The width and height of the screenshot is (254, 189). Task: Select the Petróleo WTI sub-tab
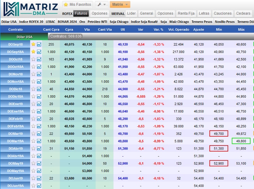click(x=97, y=21)
